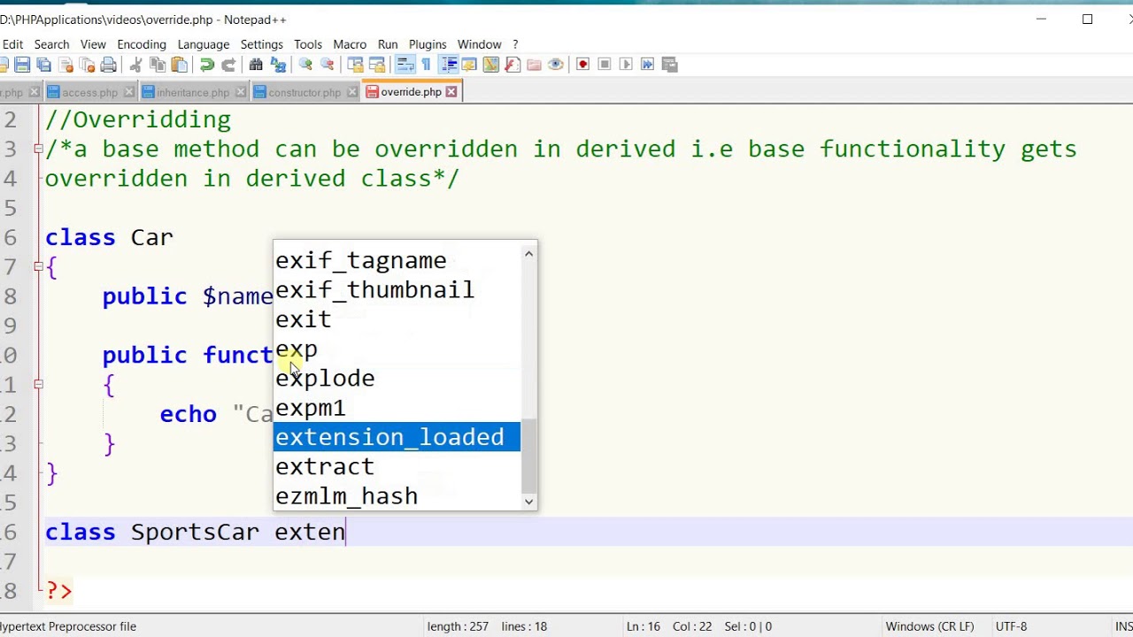This screenshot has width=1133, height=637.
Task: Toggle the Folder as Workspace icon
Action: [x=534, y=65]
